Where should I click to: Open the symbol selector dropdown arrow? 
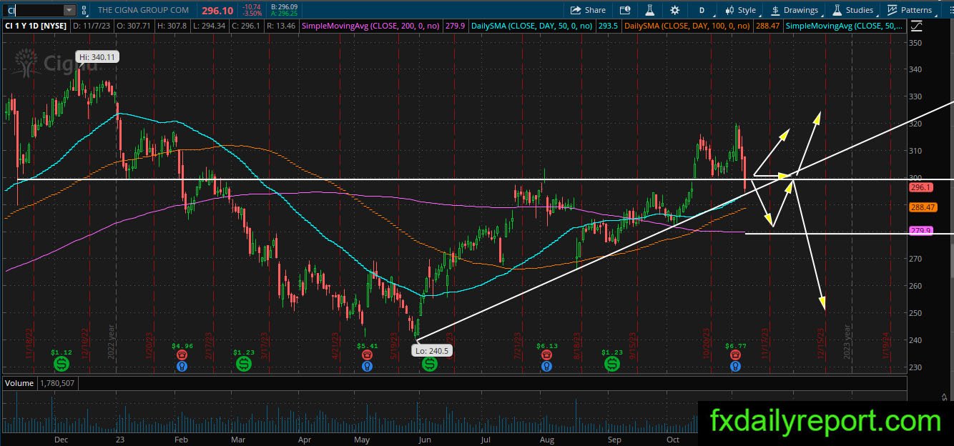tap(69, 10)
